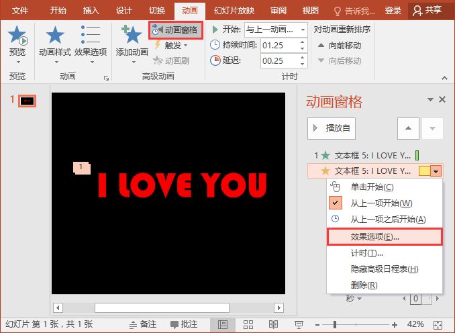Increase the duration with up spinner
This screenshot has width=455, height=333.
pos(303,42)
